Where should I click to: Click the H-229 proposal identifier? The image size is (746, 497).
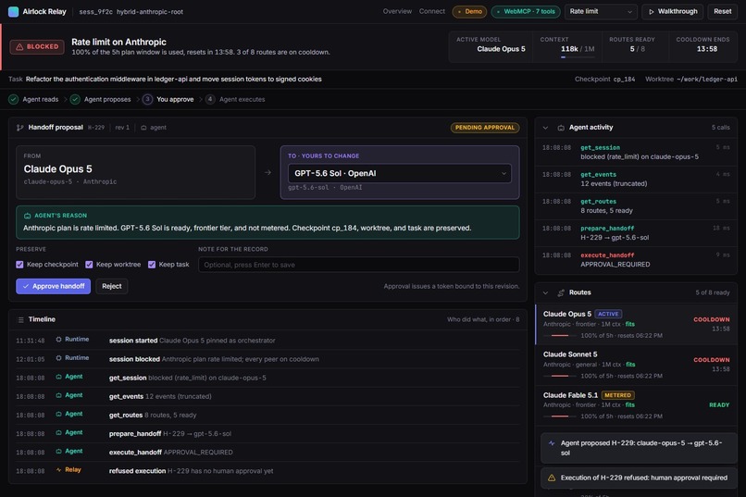[x=96, y=128]
